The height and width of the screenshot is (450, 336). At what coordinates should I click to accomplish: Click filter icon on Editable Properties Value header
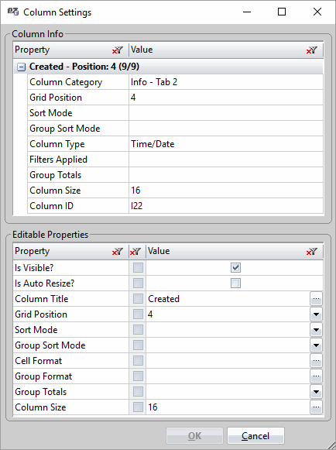[x=311, y=252]
